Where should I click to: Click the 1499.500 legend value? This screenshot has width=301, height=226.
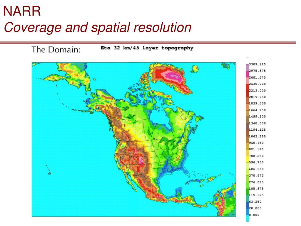pyautogui.click(x=257, y=117)
